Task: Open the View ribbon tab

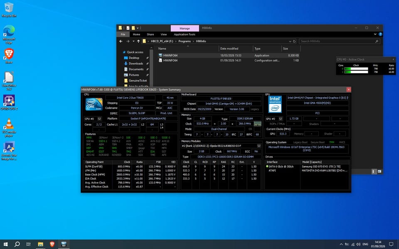Action: coord(164,34)
